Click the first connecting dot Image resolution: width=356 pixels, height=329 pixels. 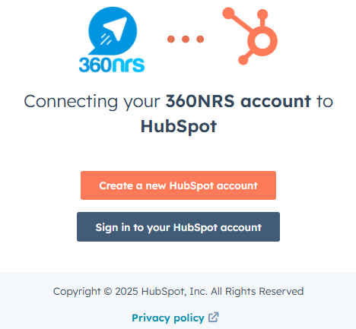pyautogui.click(x=171, y=40)
